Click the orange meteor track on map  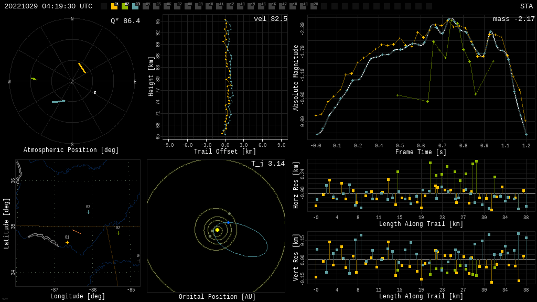77,231
